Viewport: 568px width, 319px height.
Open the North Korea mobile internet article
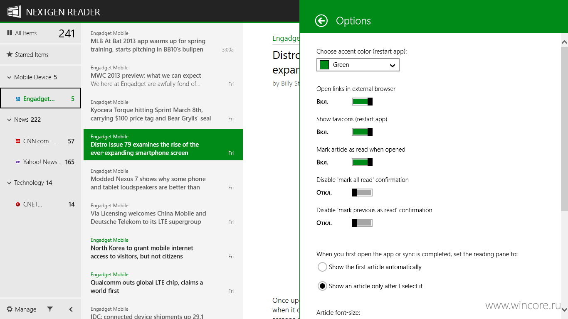pos(163,248)
